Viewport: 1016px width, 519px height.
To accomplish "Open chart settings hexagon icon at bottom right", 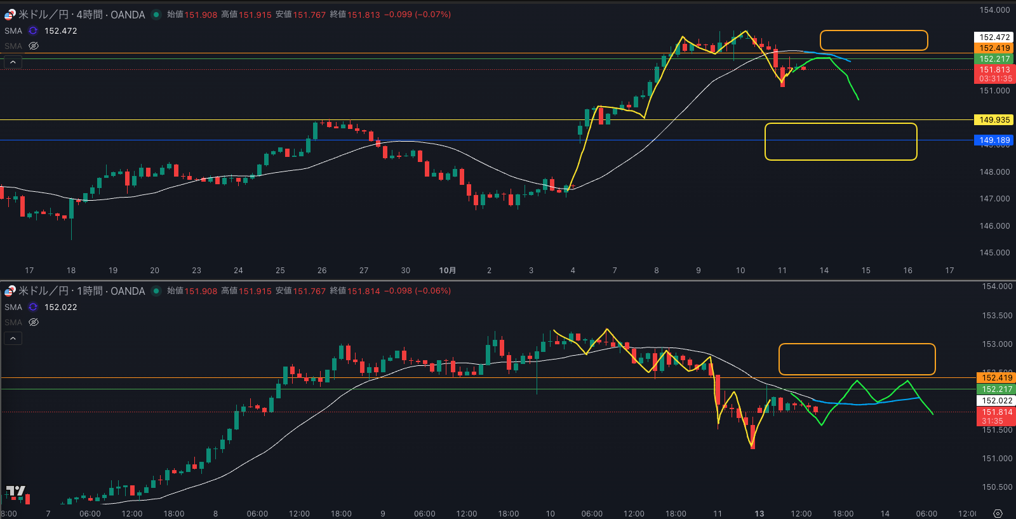I will (x=998, y=513).
